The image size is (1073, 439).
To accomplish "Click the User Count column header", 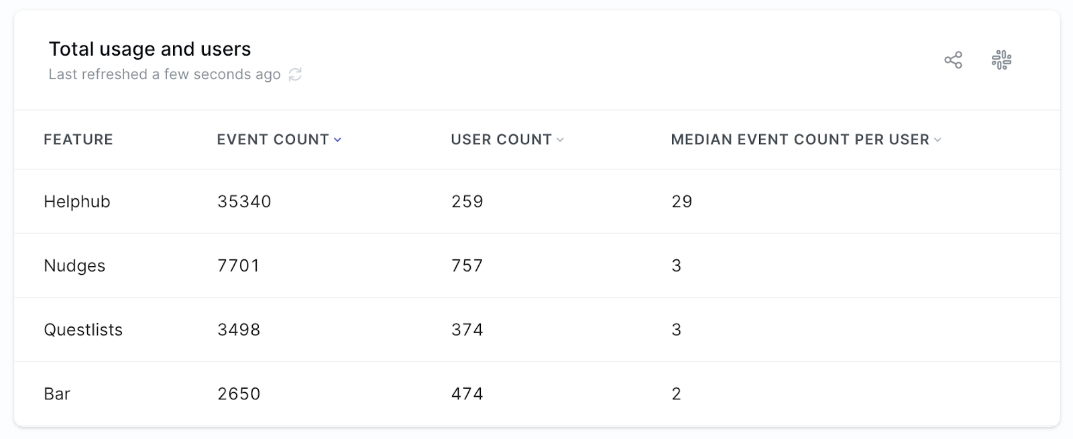I will click(x=501, y=139).
